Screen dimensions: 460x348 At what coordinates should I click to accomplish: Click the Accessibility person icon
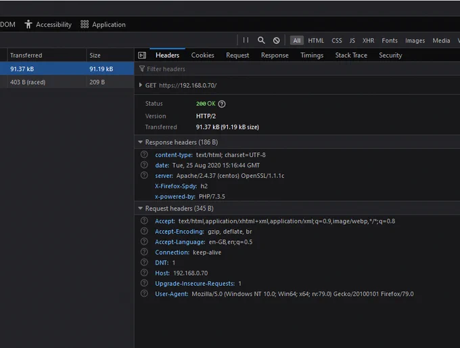pos(28,24)
